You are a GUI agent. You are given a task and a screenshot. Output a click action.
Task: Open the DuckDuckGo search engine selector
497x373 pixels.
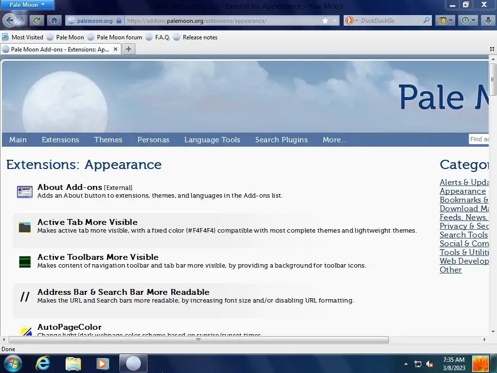(351, 20)
